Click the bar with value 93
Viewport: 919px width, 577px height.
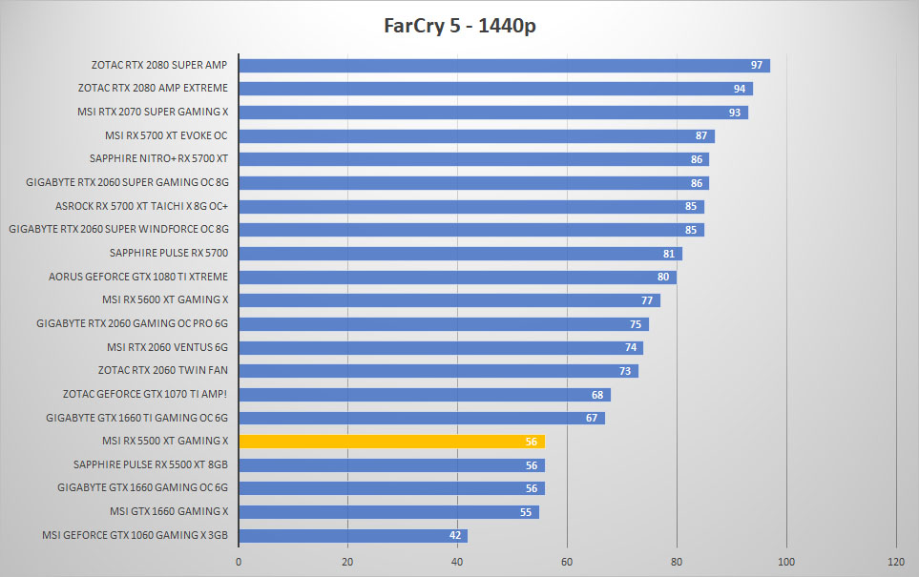pos(493,113)
